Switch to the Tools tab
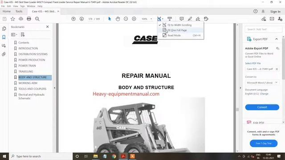 (x=19, y=11)
